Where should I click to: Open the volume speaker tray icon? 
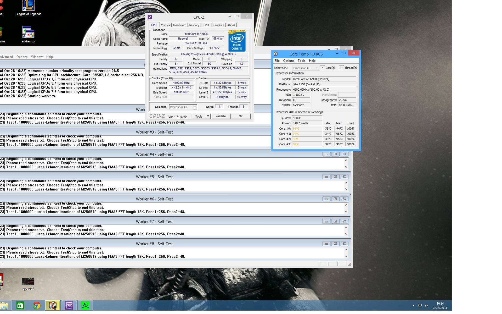[426, 305]
